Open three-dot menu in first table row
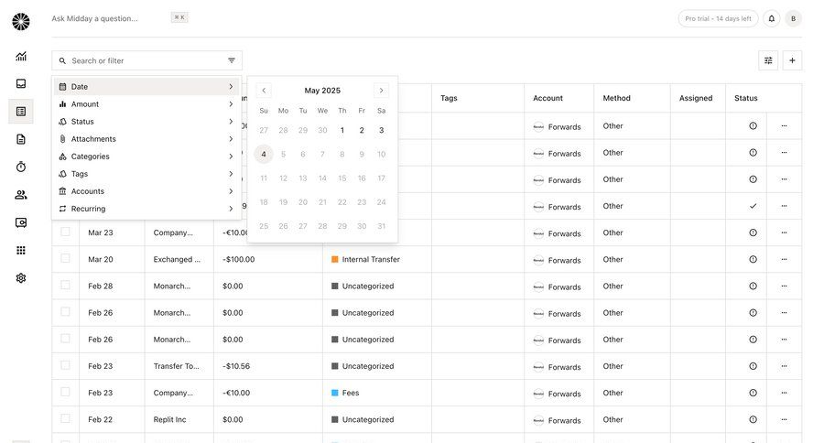Image resolution: width=824 pixels, height=443 pixels. 784,126
